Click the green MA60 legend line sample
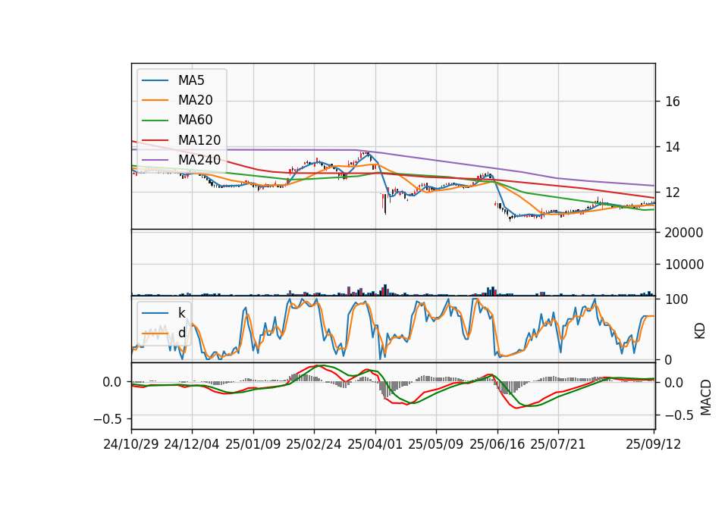728x523 pixels. pos(155,121)
